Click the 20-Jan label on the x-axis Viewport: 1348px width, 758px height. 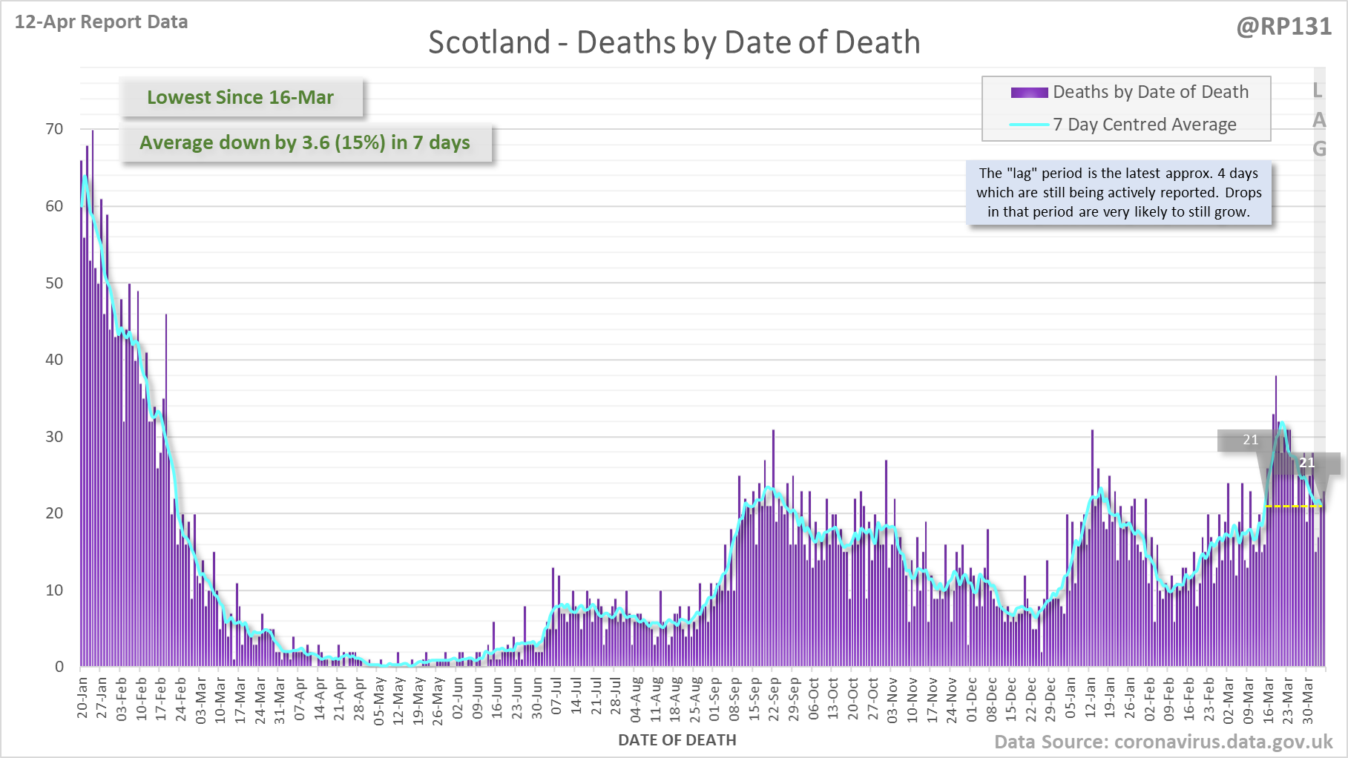point(82,697)
